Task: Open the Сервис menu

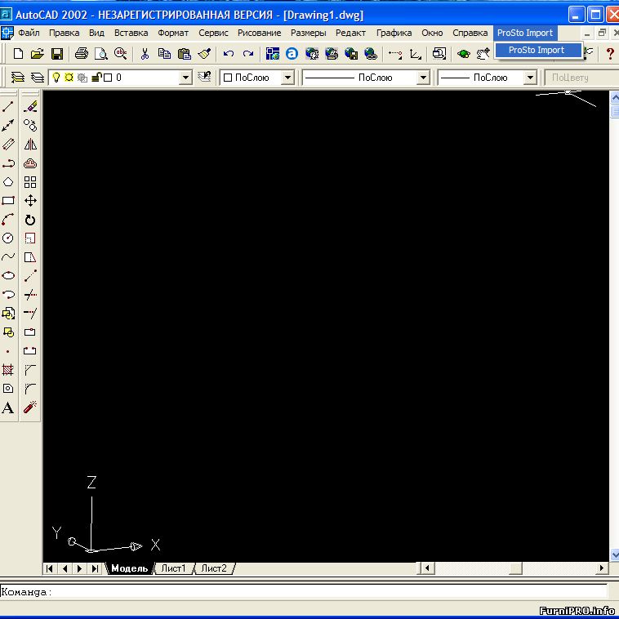Action: pyautogui.click(x=213, y=33)
